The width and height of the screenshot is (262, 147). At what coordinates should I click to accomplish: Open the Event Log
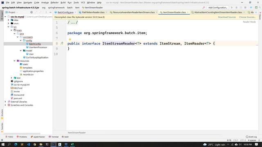point(251,137)
